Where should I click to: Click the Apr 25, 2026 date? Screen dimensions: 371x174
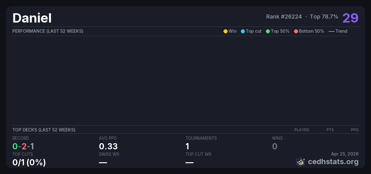[344, 154]
